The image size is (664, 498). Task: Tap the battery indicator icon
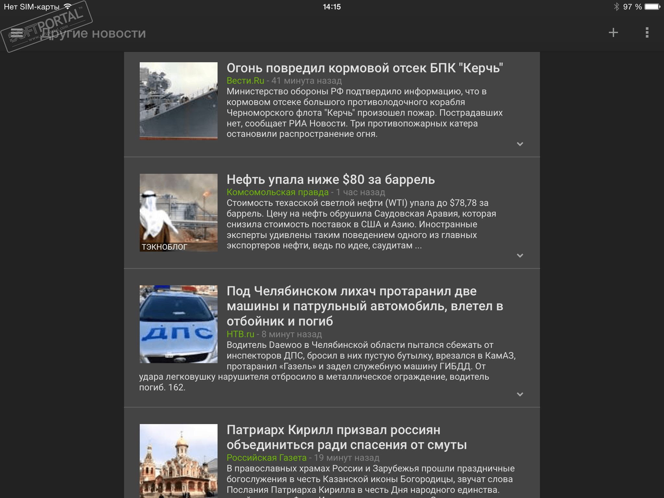pos(652,7)
